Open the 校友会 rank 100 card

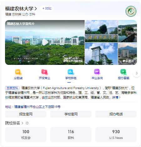coord(26,134)
